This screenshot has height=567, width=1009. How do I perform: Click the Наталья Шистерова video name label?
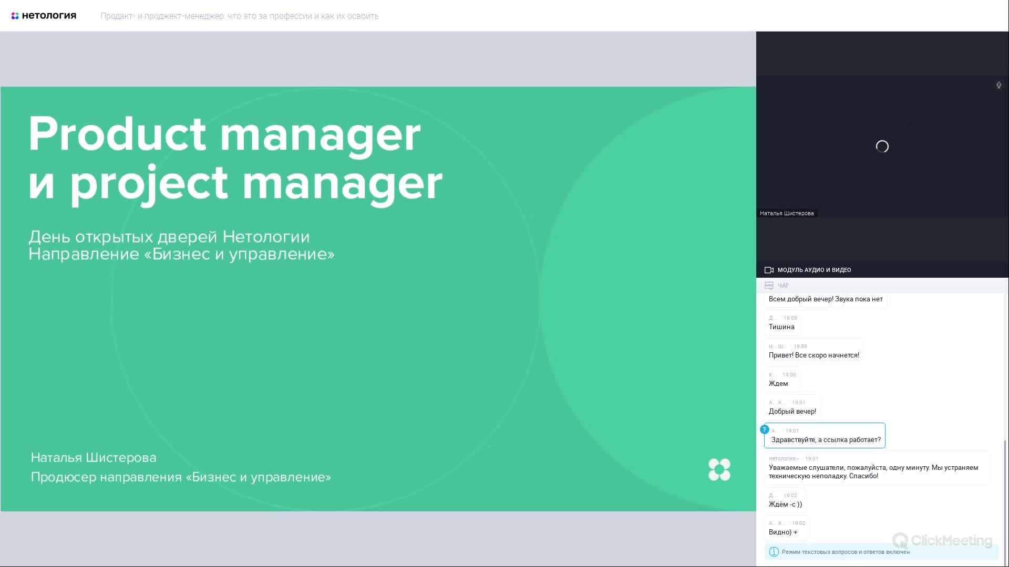click(787, 213)
